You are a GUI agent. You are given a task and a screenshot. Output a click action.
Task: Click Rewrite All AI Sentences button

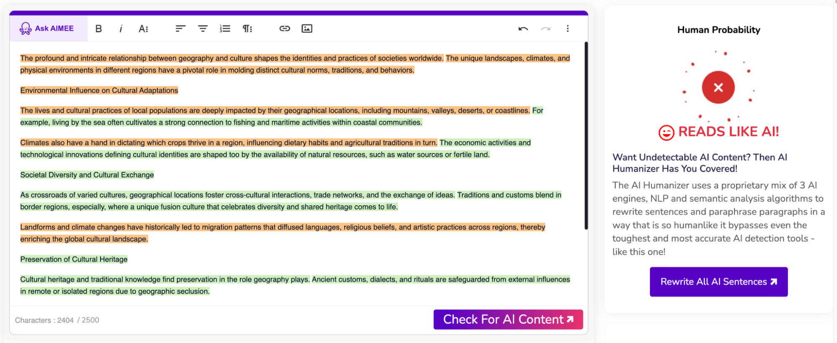(719, 282)
